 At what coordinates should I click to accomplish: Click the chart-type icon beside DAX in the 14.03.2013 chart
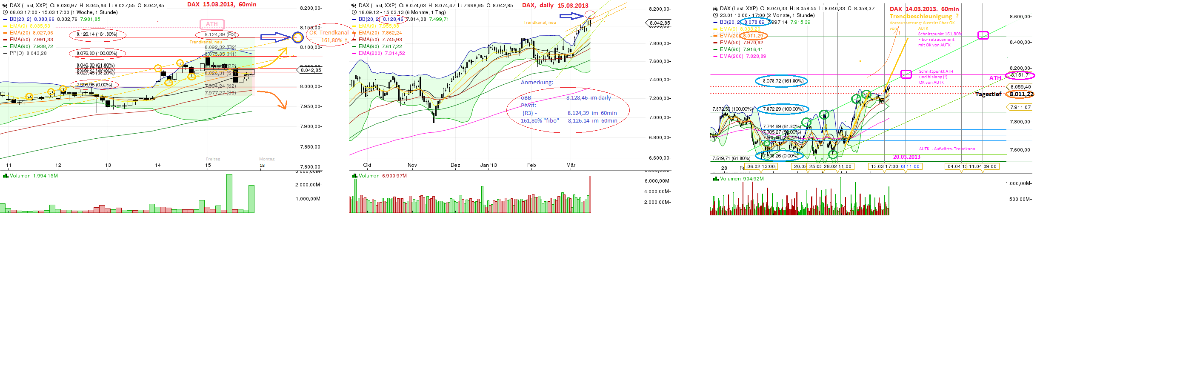[x=715, y=9]
